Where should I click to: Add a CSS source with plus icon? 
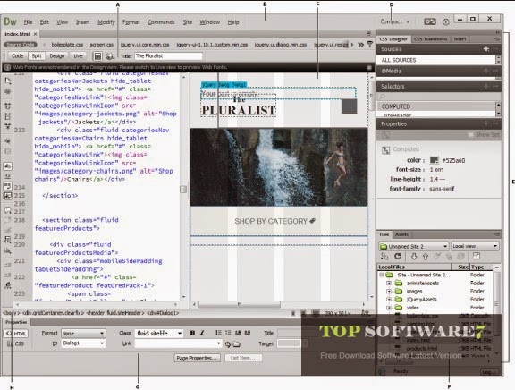[486, 49]
